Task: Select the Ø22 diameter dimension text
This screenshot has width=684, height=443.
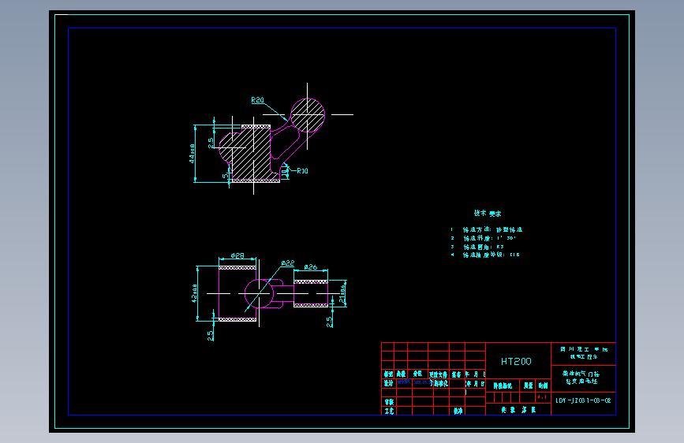Action: pos(288,263)
